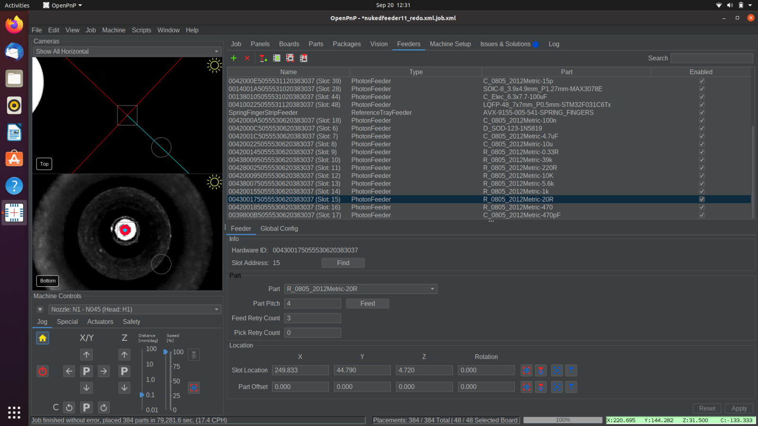Collapse Machine Controls with the triangle expander
The width and height of the screenshot is (758, 426).
click(x=40, y=310)
